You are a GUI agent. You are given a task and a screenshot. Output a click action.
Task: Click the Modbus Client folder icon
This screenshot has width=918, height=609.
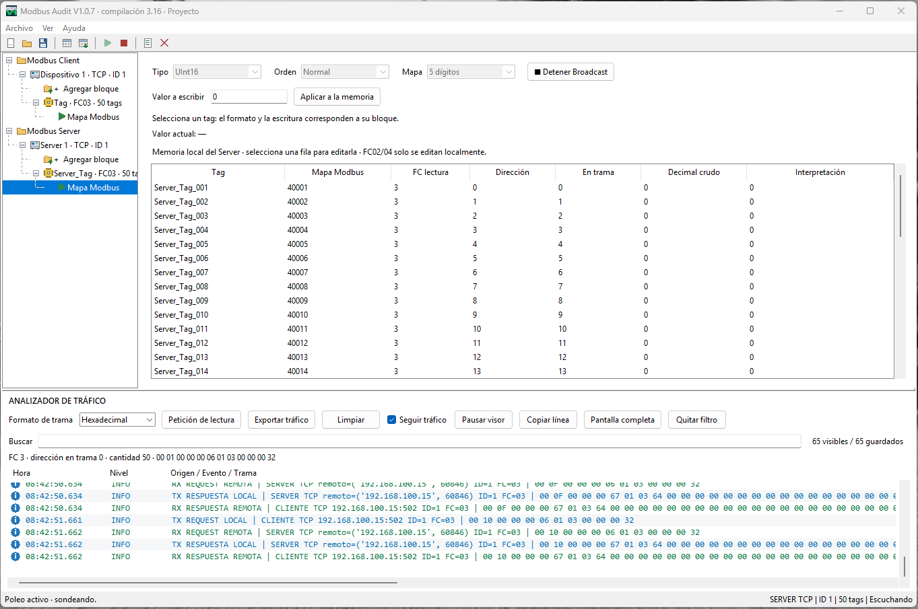[x=22, y=61]
